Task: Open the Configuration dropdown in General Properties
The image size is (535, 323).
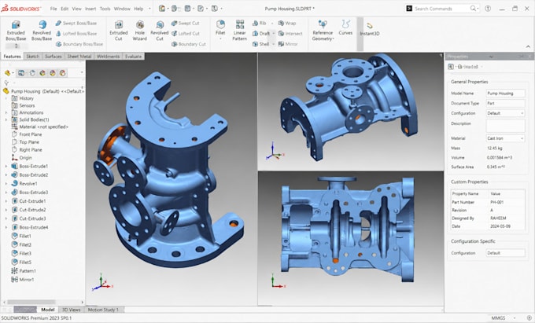Action: tap(506, 113)
